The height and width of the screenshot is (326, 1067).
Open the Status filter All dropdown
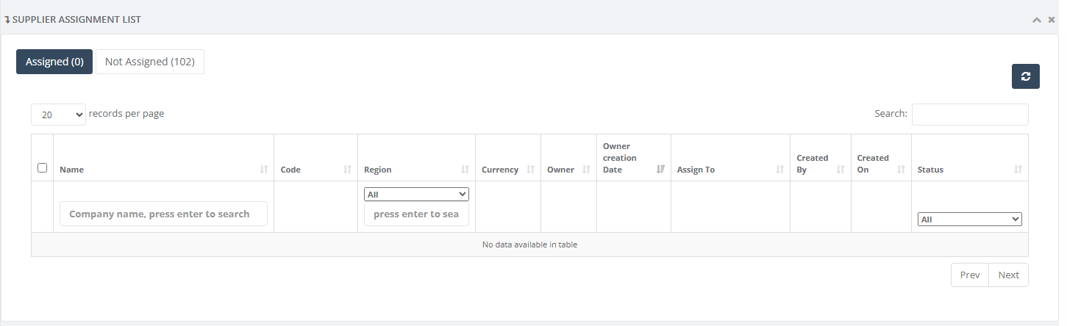point(970,219)
